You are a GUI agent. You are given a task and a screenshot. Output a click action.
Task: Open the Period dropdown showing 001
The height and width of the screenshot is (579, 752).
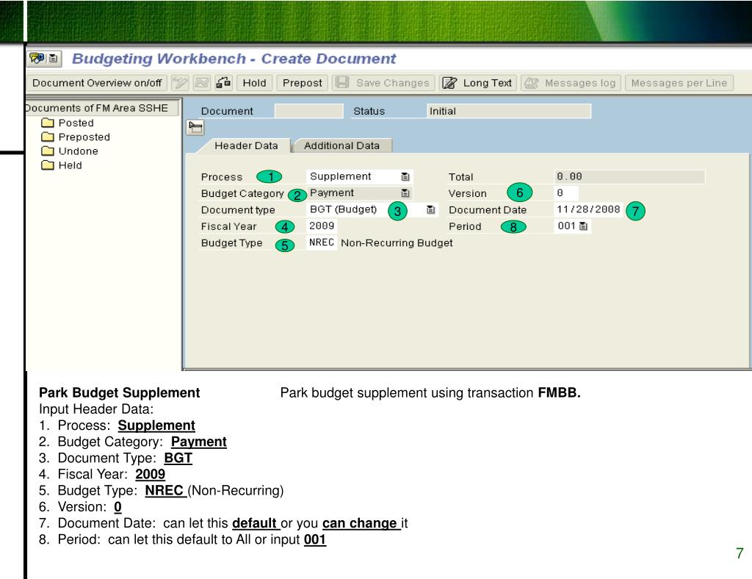[583, 226]
